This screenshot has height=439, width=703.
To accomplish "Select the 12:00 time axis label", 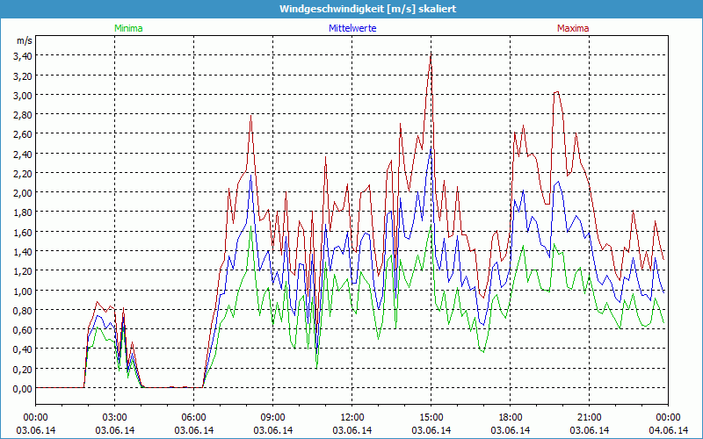I will [352, 417].
